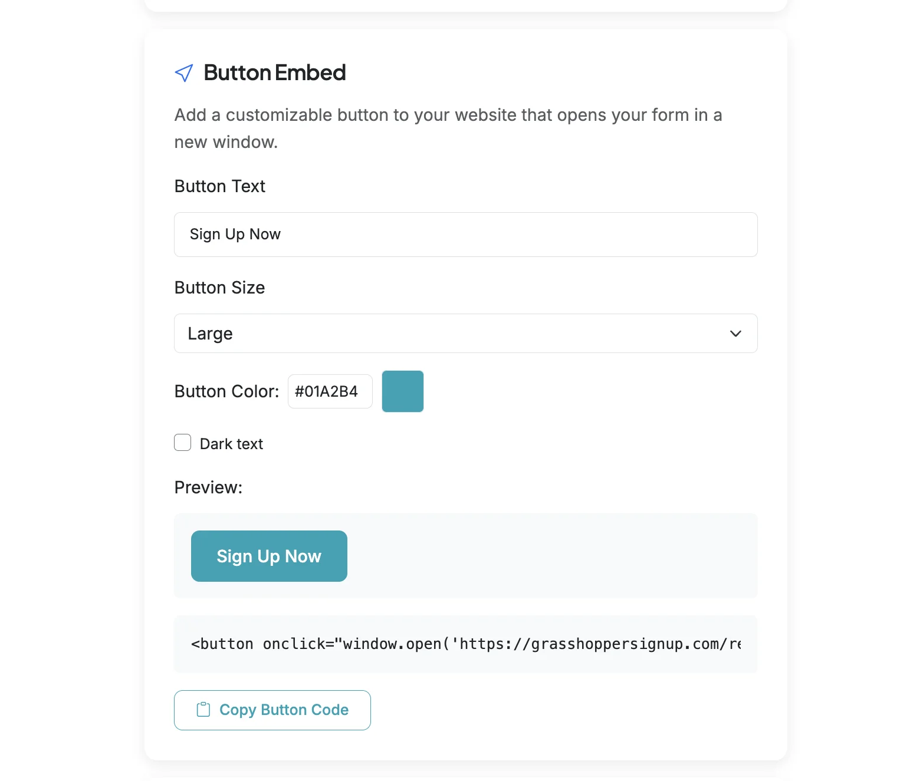
Task: Click the embed code snippet starting with button onclick
Action: tap(465, 644)
